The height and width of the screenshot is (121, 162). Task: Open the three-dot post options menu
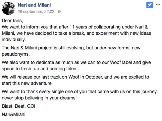point(158,4)
